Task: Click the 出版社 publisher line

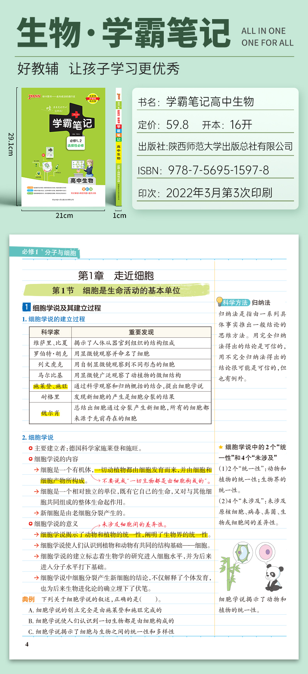Action: coord(215,147)
